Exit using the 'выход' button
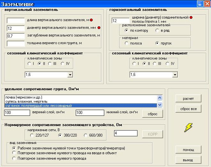 tap(188, 160)
